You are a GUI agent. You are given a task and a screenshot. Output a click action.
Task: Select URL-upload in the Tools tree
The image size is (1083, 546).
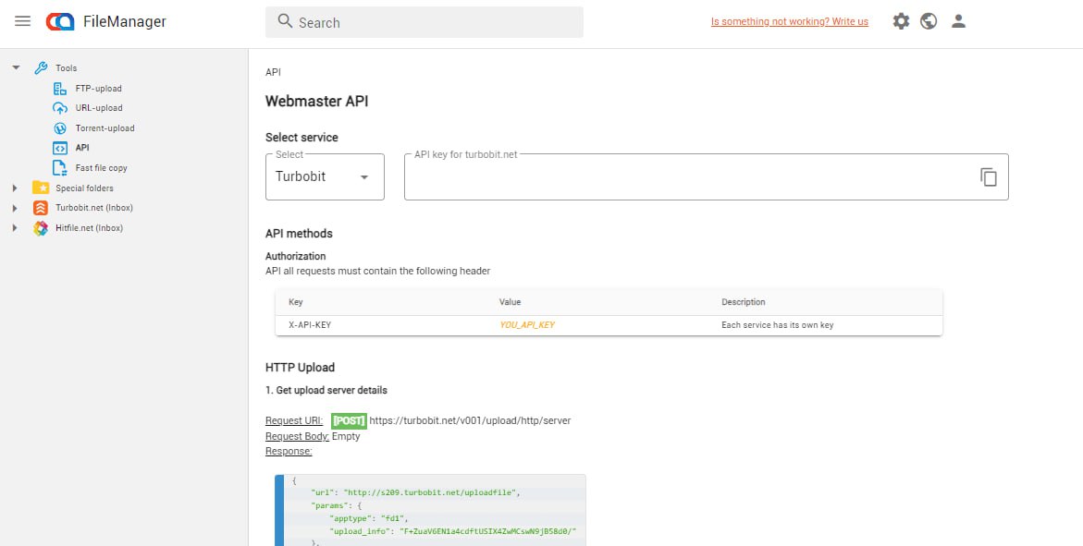[x=98, y=108]
